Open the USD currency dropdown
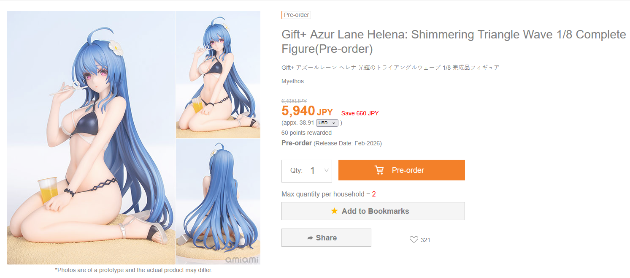Viewport: 630px width, 278px height. [327, 123]
